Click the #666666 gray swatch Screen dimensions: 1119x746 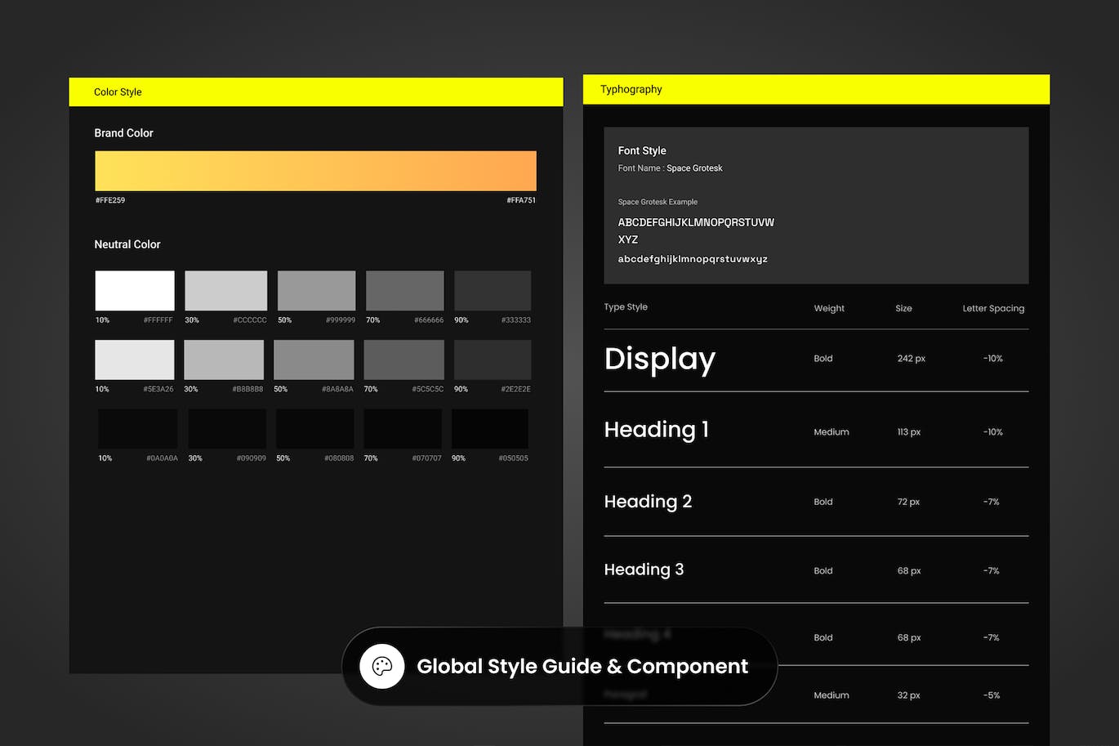click(x=404, y=291)
